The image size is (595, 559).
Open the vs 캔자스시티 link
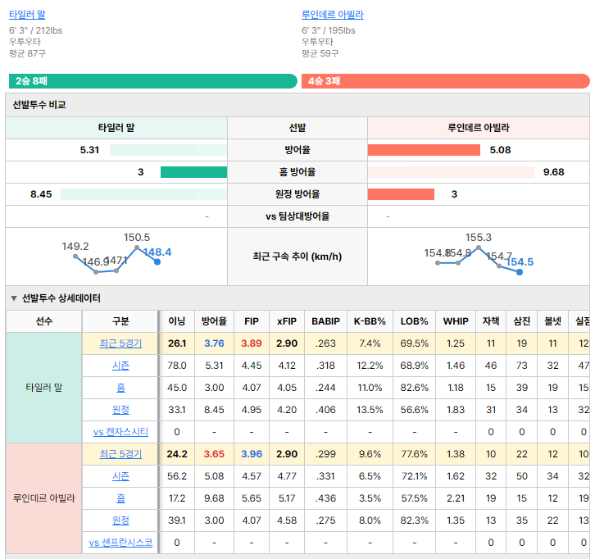tap(120, 432)
